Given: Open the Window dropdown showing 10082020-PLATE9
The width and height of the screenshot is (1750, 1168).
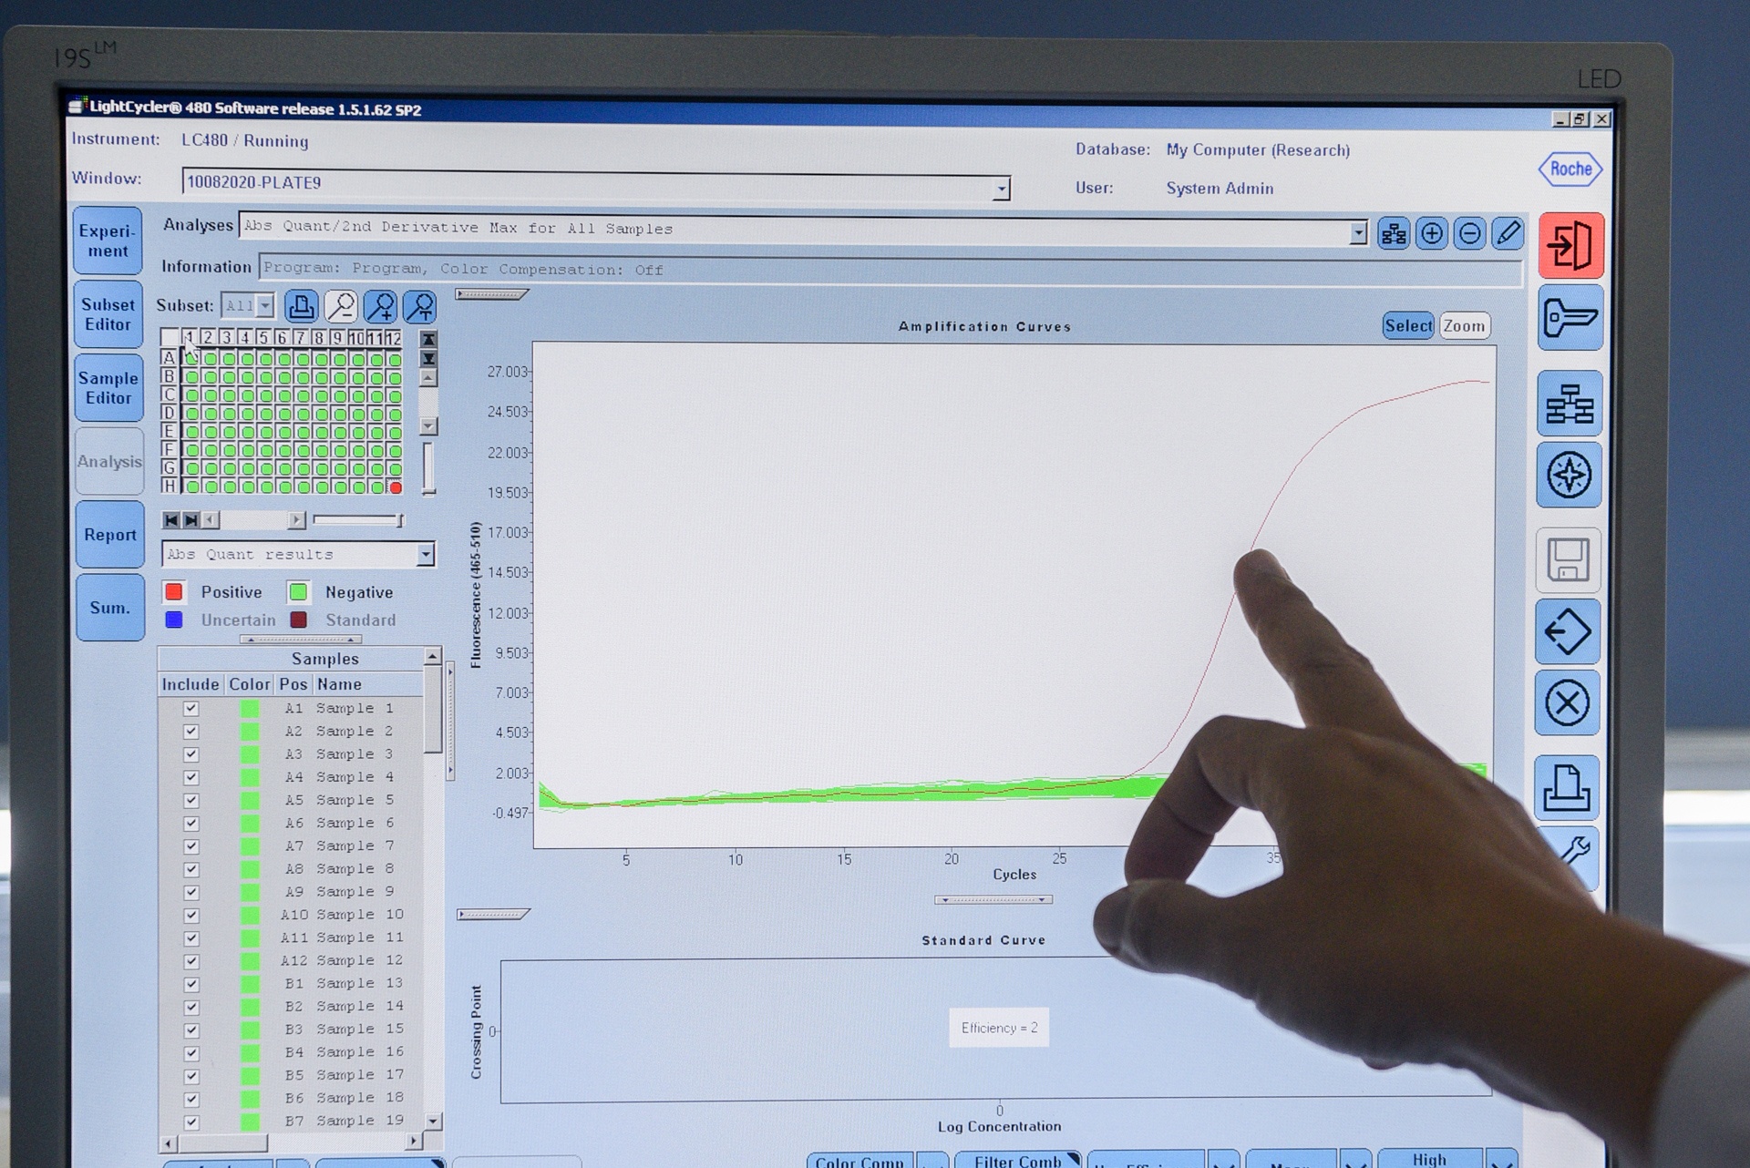Looking at the screenshot, I should click(x=1001, y=189).
